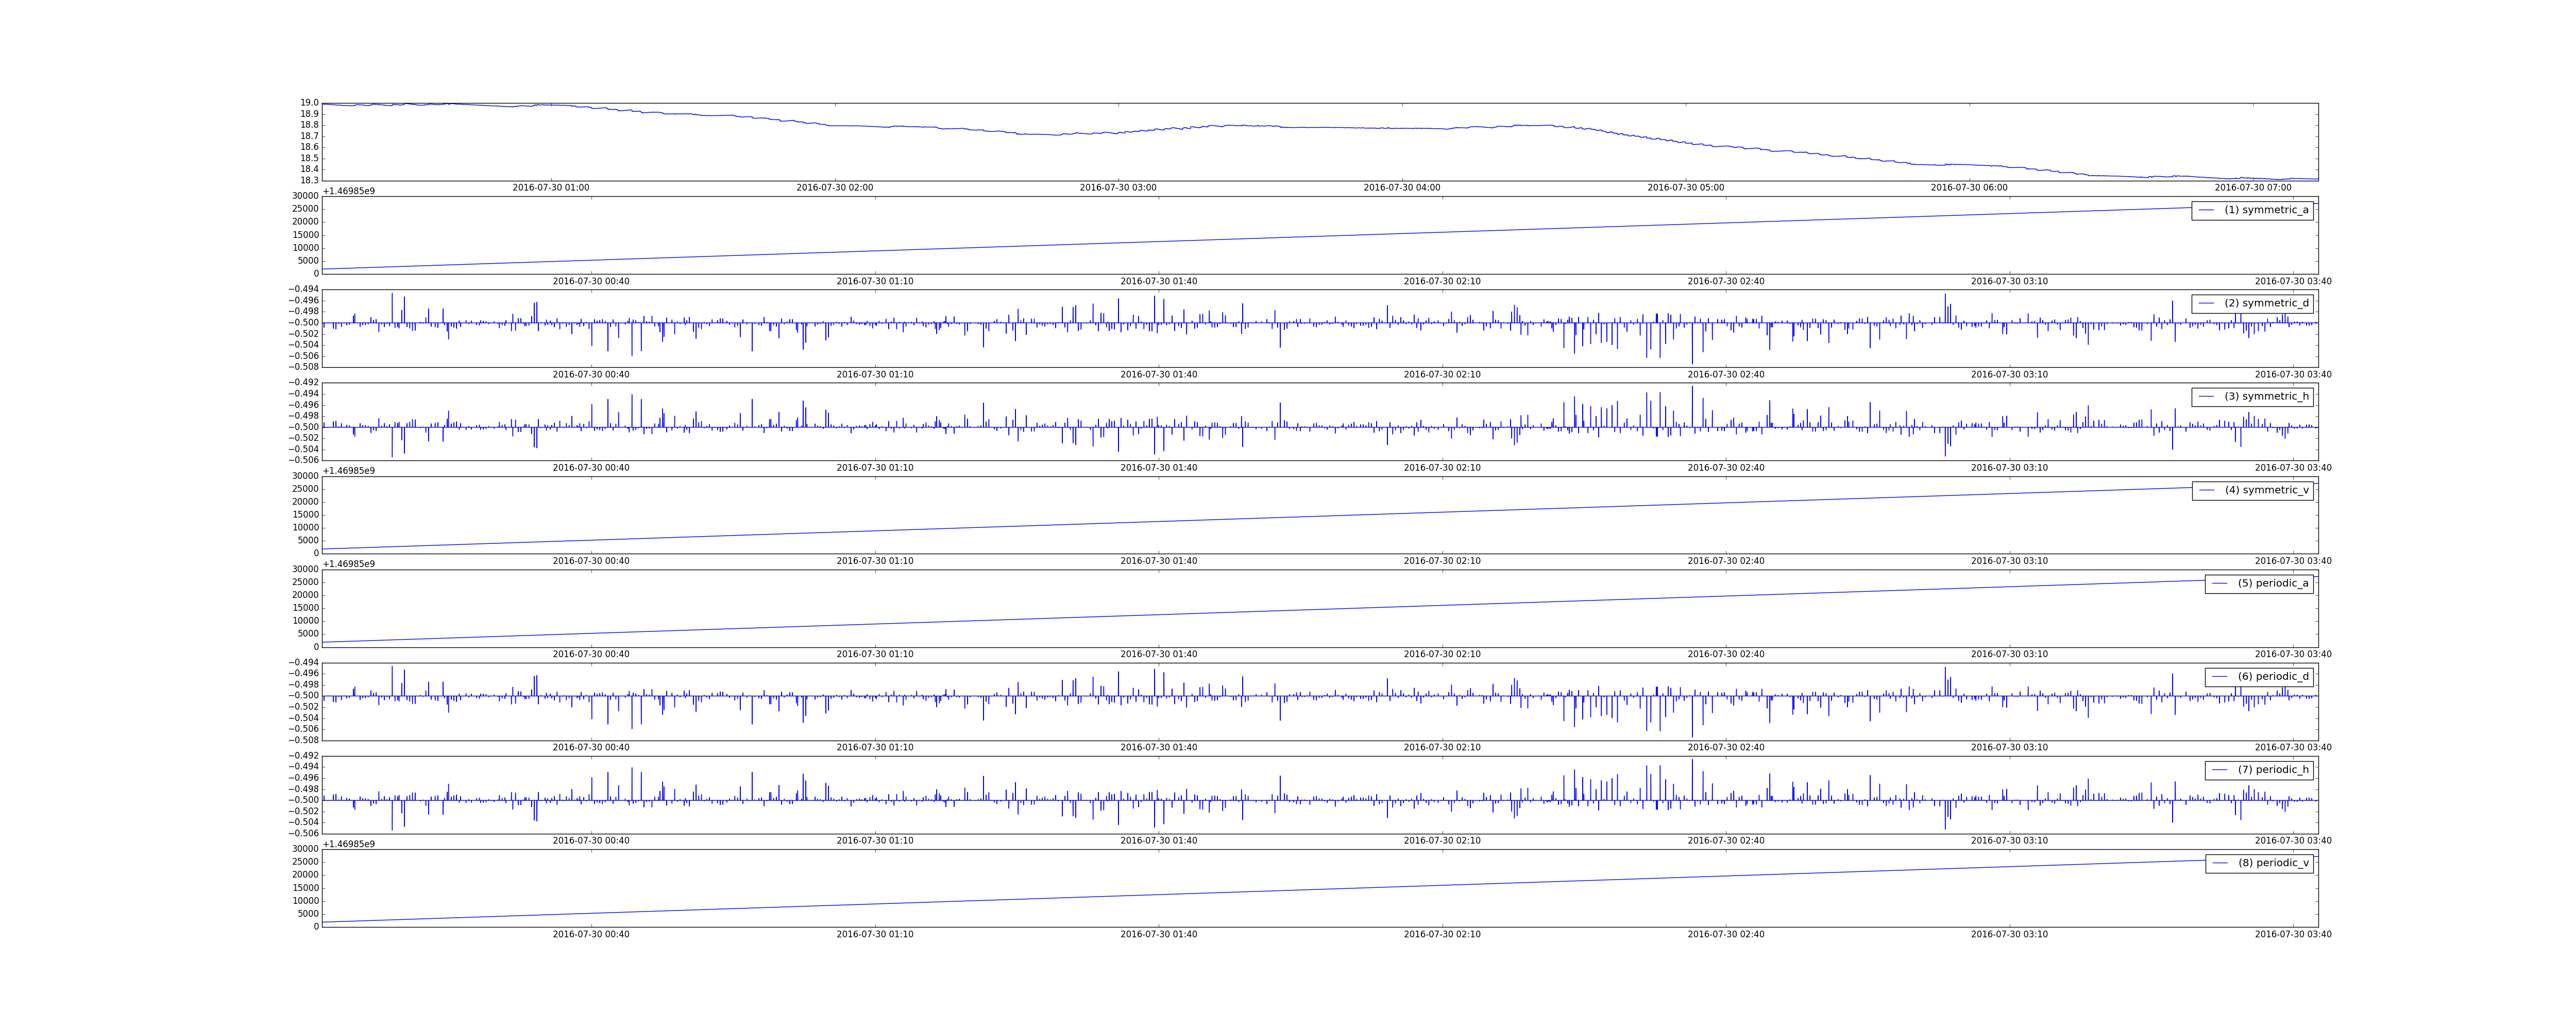Click the 18.4 y-axis tick value
This screenshot has height=1030, width=2576.
click(309, 169)
